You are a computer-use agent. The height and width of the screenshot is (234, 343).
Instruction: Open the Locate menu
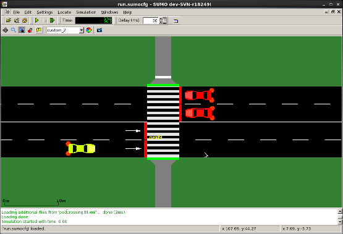tap(64, 12)
